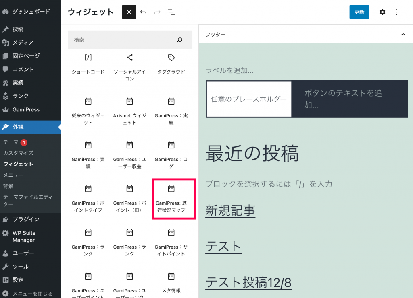The image size is (413, 298).
Task: Insert the メタ情報 block
Action: pyautogui.click(x=171, y=283)
